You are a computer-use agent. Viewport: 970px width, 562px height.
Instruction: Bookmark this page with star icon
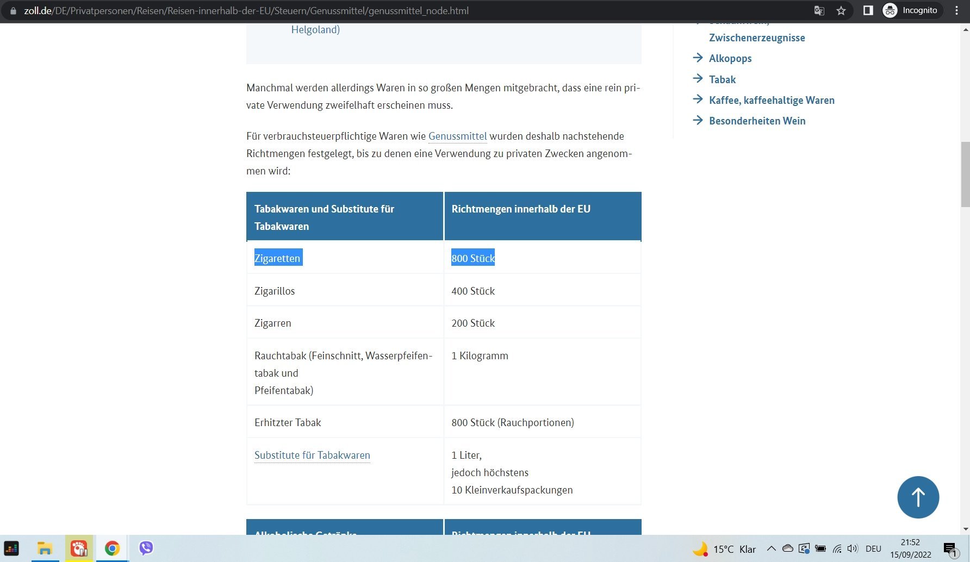click(841, 11)
